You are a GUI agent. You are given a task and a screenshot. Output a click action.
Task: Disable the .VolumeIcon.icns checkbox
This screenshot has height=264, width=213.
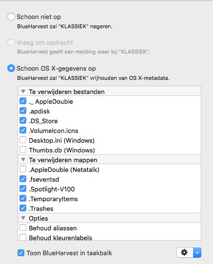pos(23,130)
